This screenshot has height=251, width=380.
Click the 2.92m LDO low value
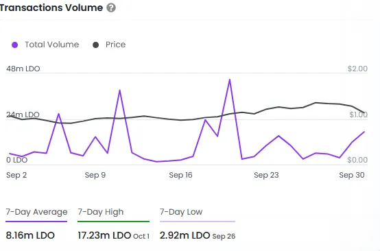[x=185, y=235]
